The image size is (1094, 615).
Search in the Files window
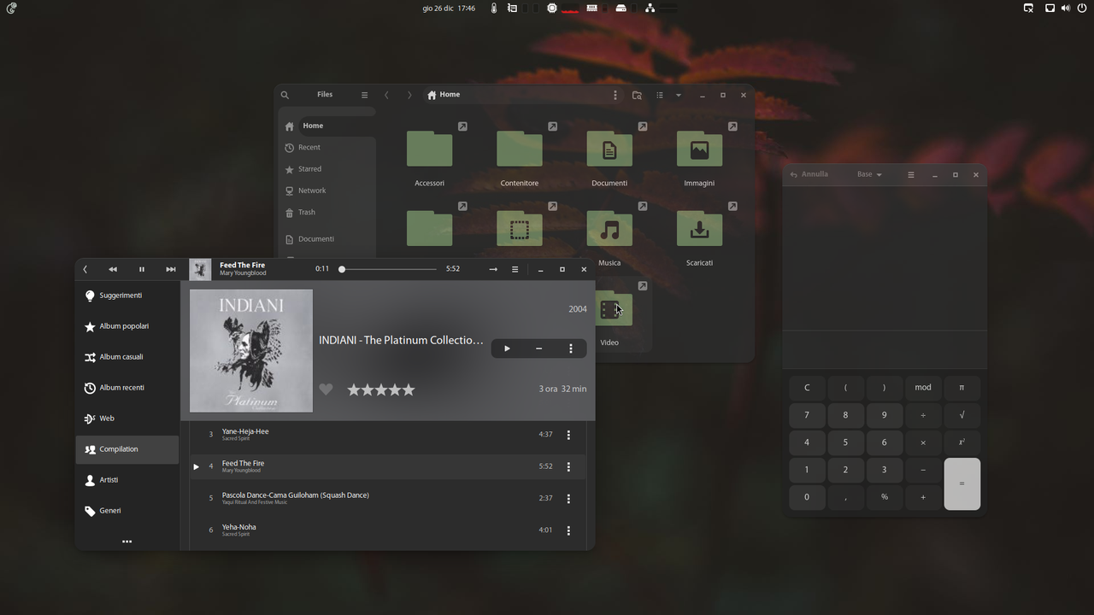click(285, 95)
